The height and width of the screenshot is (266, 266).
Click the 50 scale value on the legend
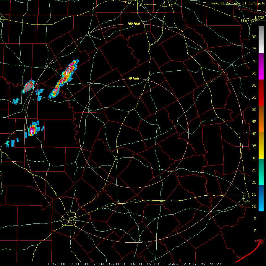(x=254, y=110)
